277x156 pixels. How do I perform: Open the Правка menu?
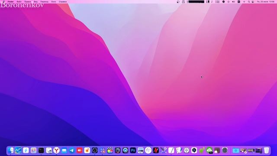click(28, 2)
